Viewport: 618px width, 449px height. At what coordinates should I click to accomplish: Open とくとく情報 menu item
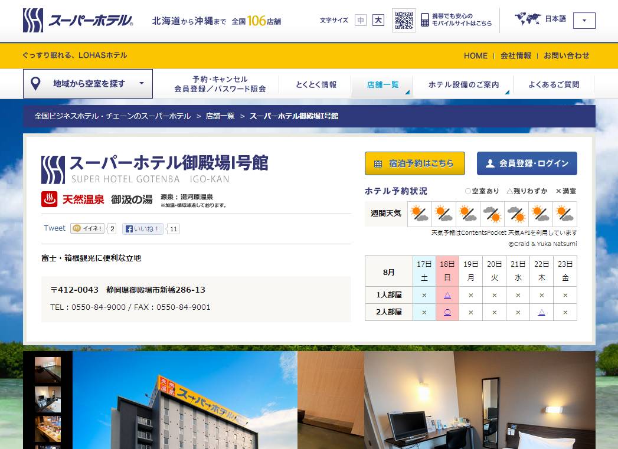point(316,84)
